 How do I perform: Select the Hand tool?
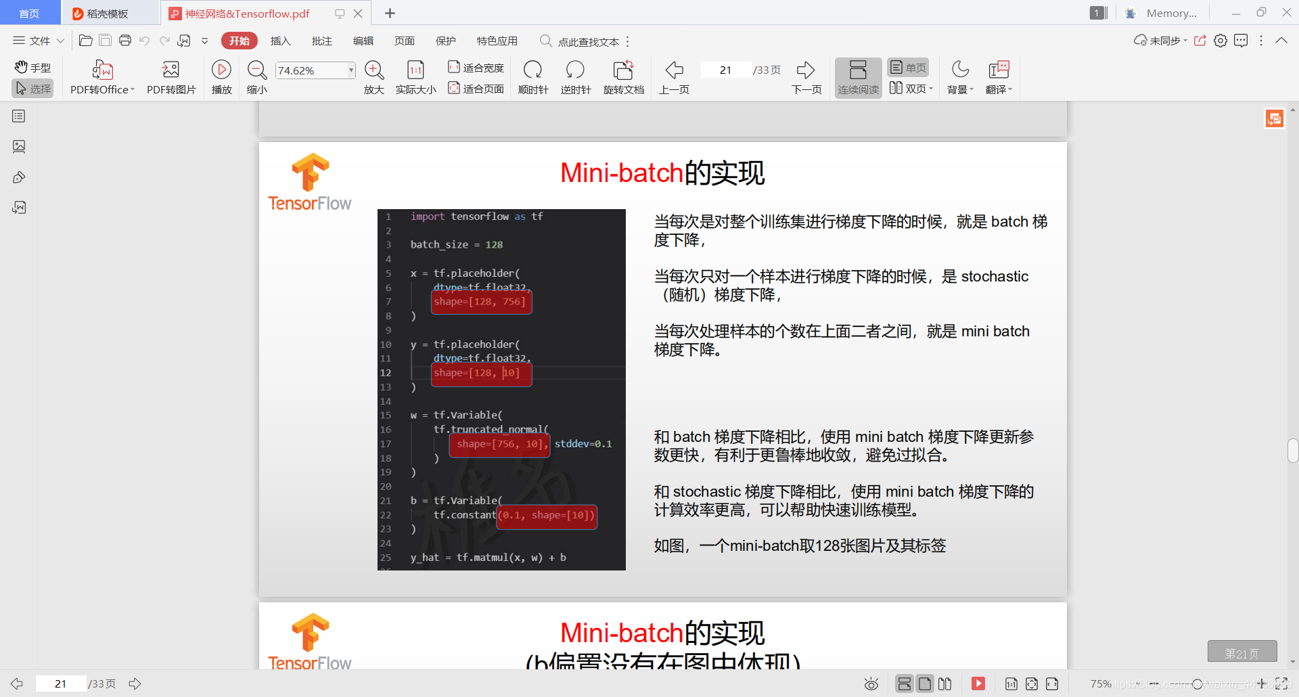(x=32, y=68)
